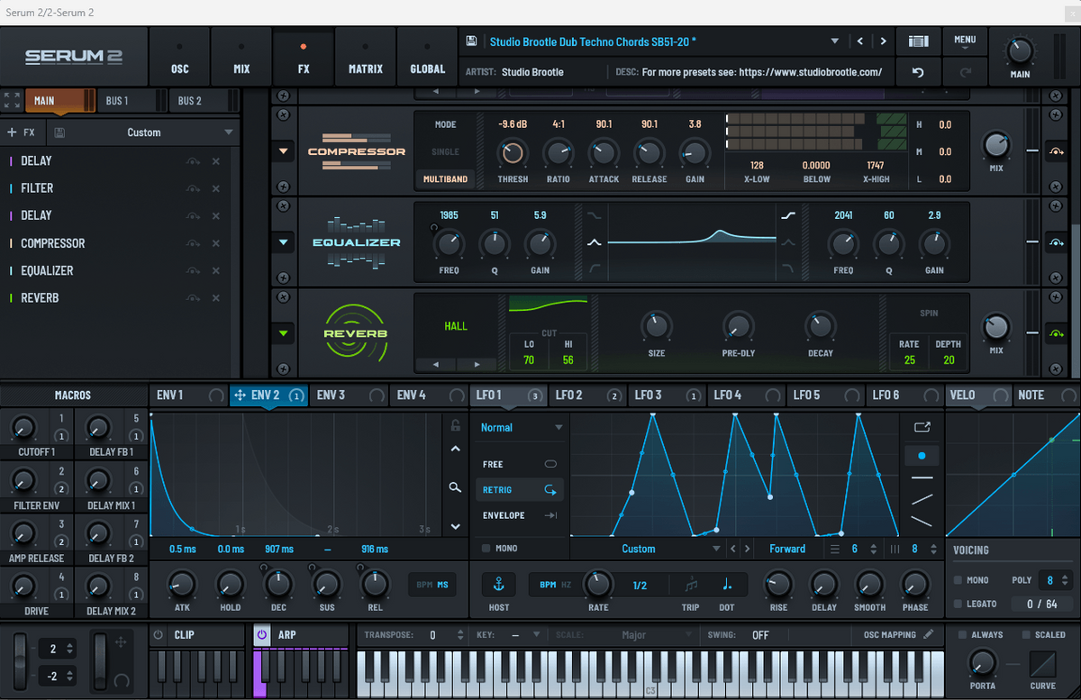This screenshot has width=1081, height=700.
Task: Go to the previous preset arrow
Action: pos(860,41)
